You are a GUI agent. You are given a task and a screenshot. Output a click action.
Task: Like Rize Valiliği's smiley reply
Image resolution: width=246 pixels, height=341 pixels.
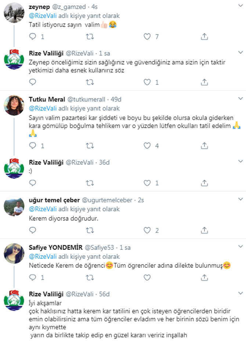(x=147, y=183)
